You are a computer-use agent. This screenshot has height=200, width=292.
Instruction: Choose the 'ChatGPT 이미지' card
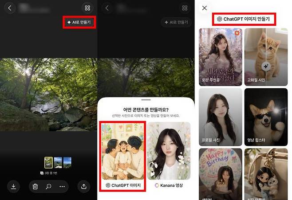tap(123, 156)
